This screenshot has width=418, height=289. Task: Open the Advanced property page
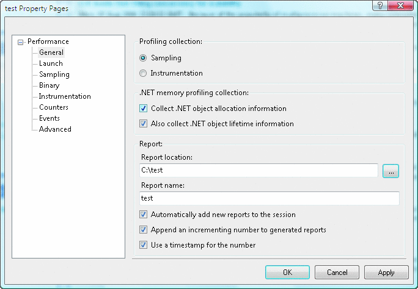(x=55, y=129)
